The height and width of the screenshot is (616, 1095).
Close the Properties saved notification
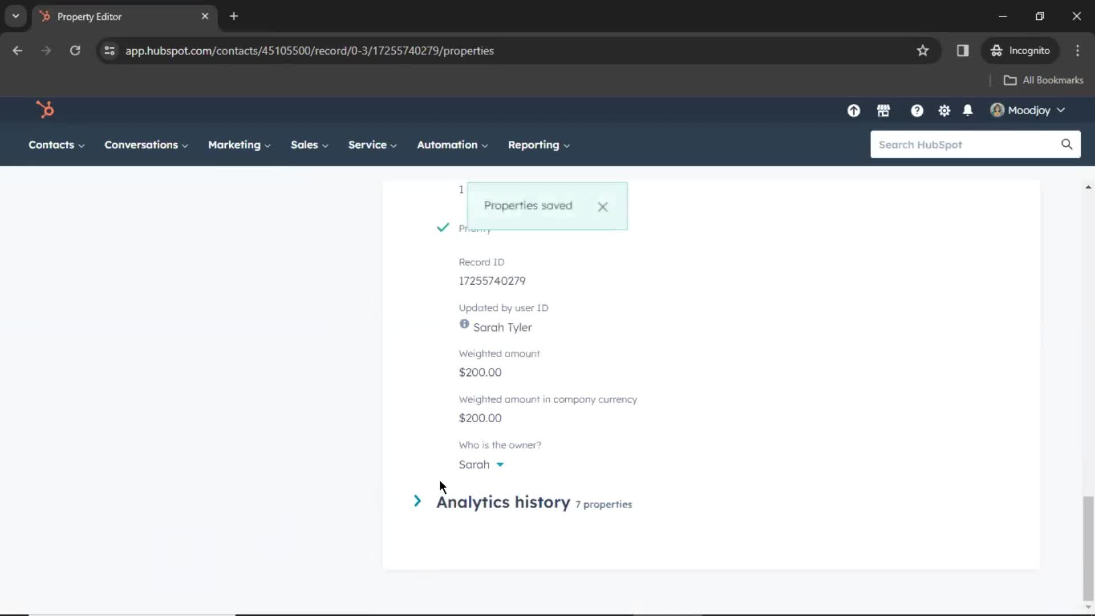click(602, 206)
